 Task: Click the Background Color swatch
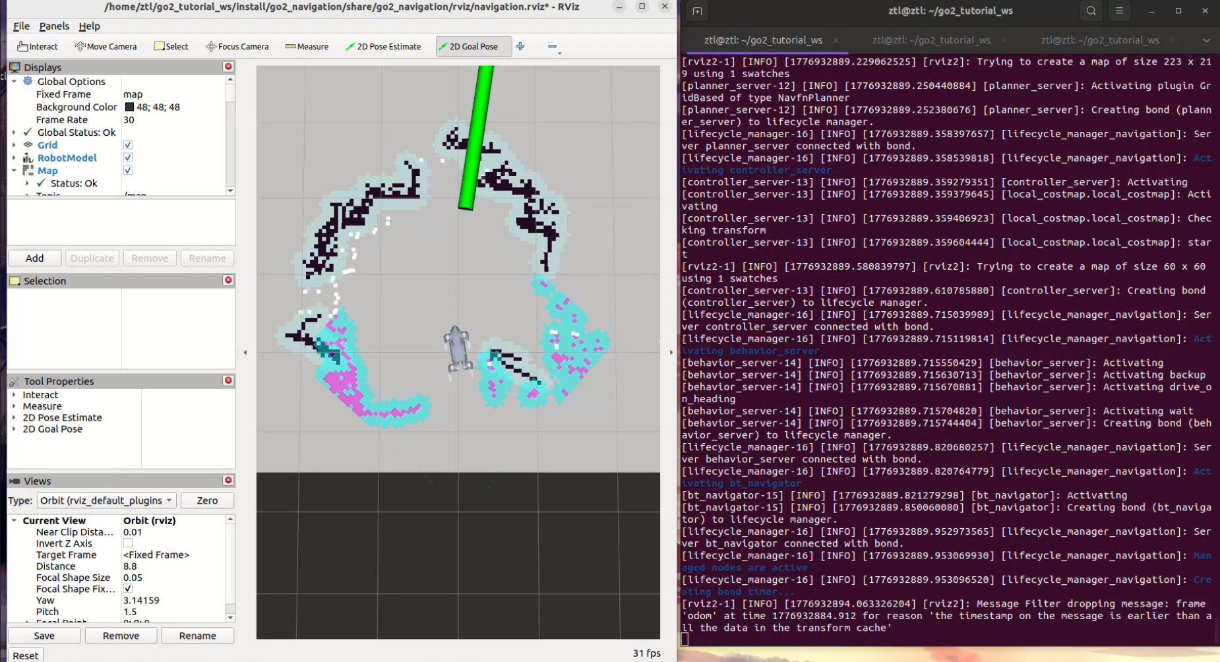pyautogui.click(x=129, y=107)
